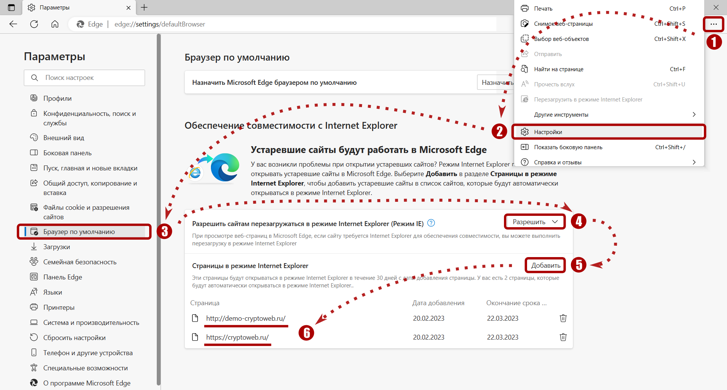Image resolution: width=727 pixels, height=390 pixels.
Task: Delete https://cryptoweb.ru/ entry with trash icon
Action: (x=563, y=337)
